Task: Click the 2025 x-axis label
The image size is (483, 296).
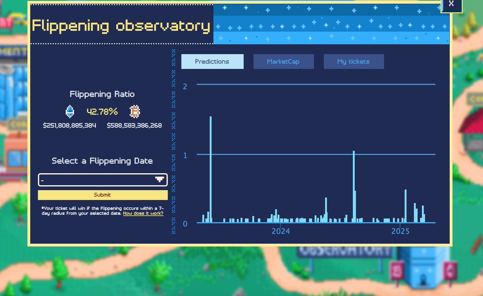Action: tap(400, 231)
